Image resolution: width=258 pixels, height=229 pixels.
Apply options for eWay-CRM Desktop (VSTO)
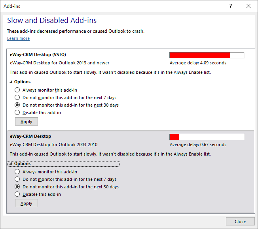pyautogui.click(x=27, y=122)
